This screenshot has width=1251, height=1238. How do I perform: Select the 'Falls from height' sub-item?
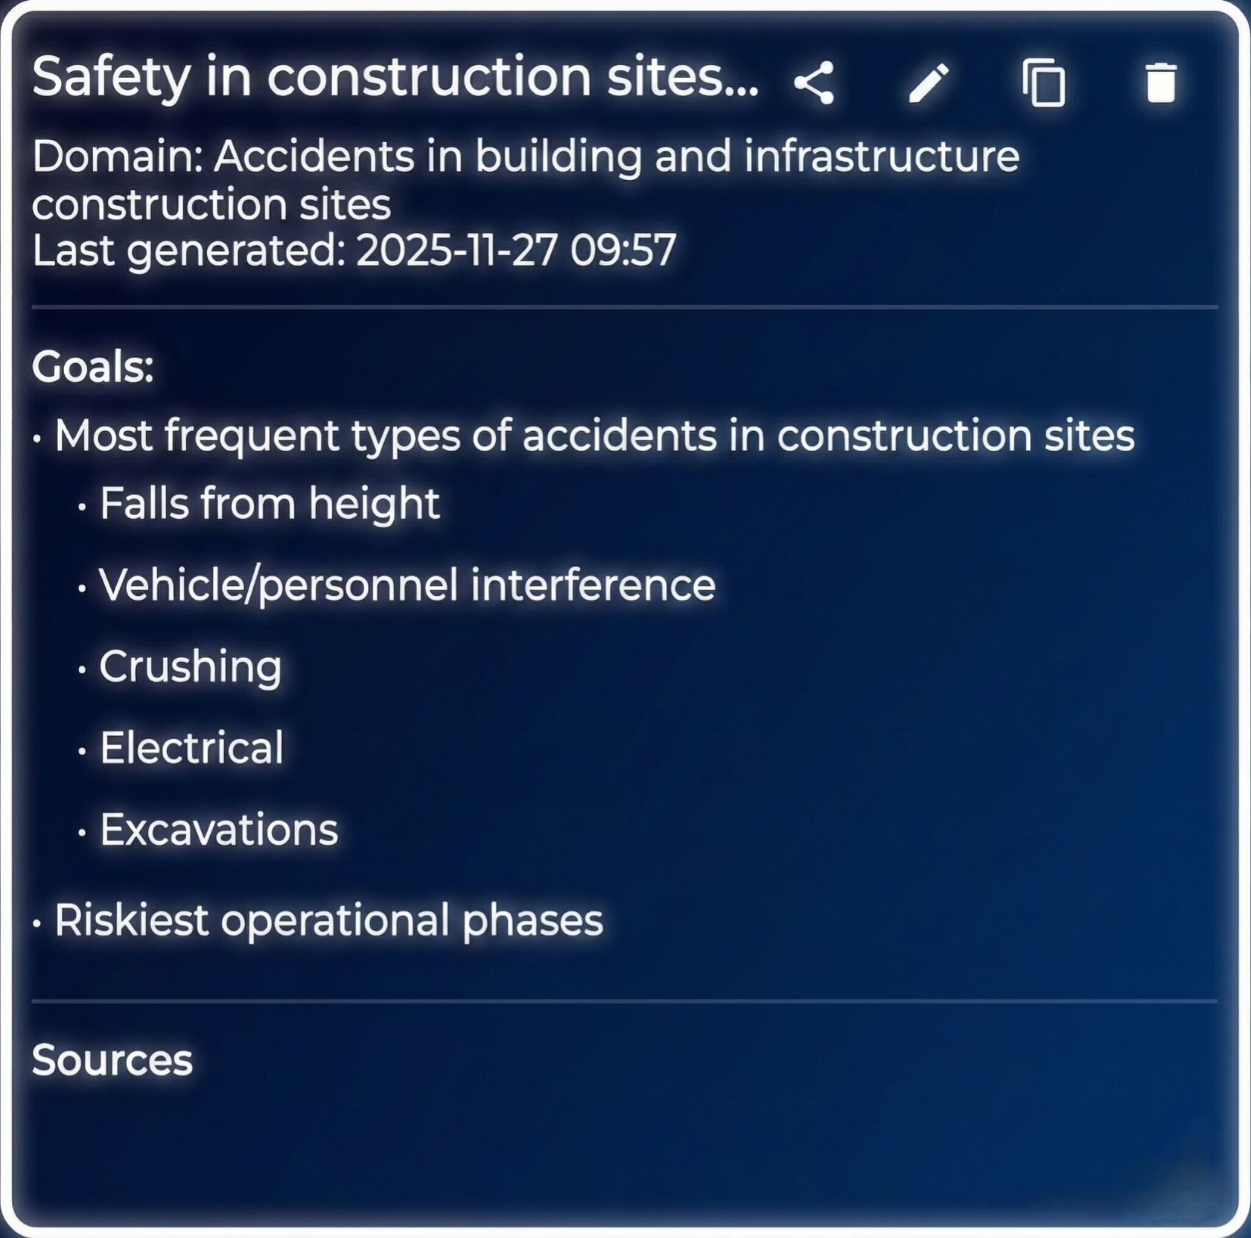pyautogui.click(x=269, y=504)
